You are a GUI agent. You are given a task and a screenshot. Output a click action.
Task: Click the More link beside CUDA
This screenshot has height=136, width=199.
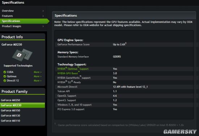[x=38, y=72]
